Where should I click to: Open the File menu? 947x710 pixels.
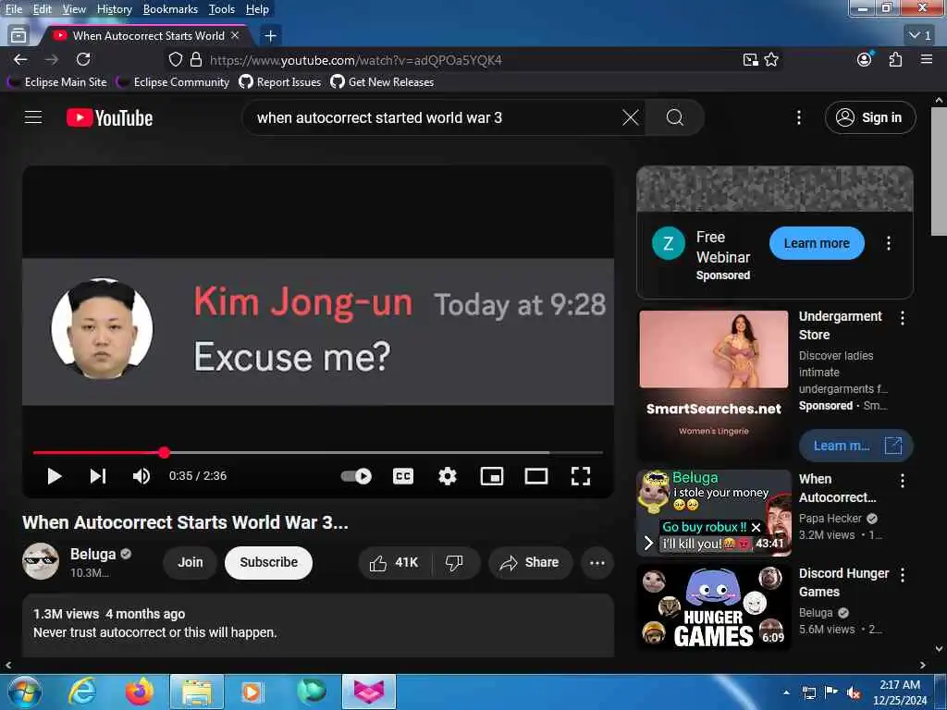[x=14, y=9]
